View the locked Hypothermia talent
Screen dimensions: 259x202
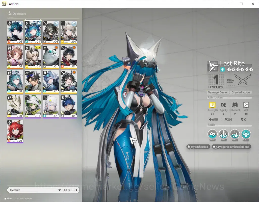(198, 147)
